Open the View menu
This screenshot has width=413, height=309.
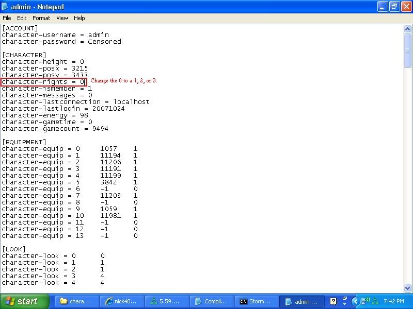tap(62, 18)
